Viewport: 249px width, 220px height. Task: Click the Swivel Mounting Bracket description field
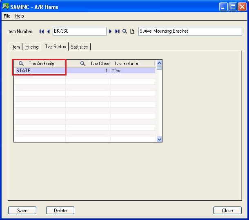pos(190,31)
